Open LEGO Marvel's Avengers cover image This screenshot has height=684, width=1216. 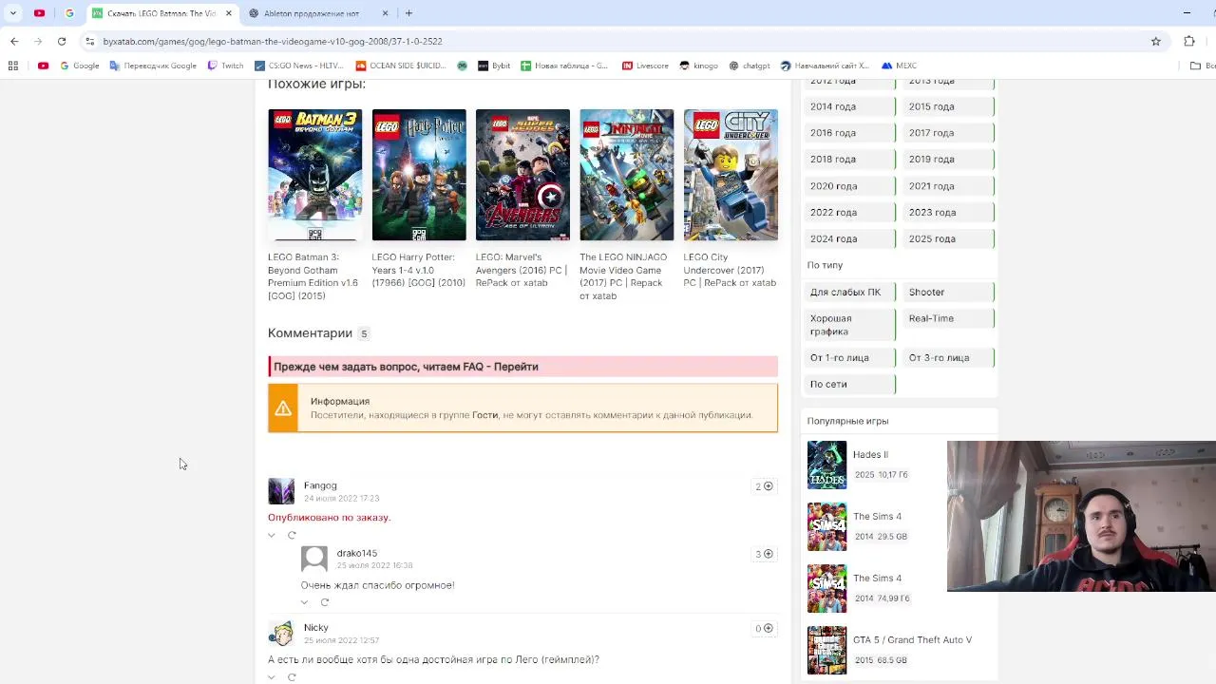[x=522, y=175]
